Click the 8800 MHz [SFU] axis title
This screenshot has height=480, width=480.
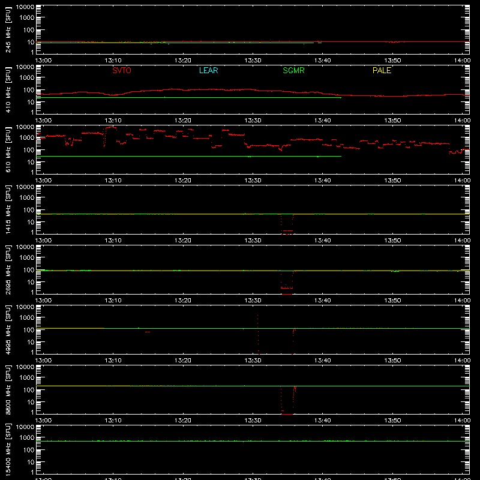[x=8, y=389]
